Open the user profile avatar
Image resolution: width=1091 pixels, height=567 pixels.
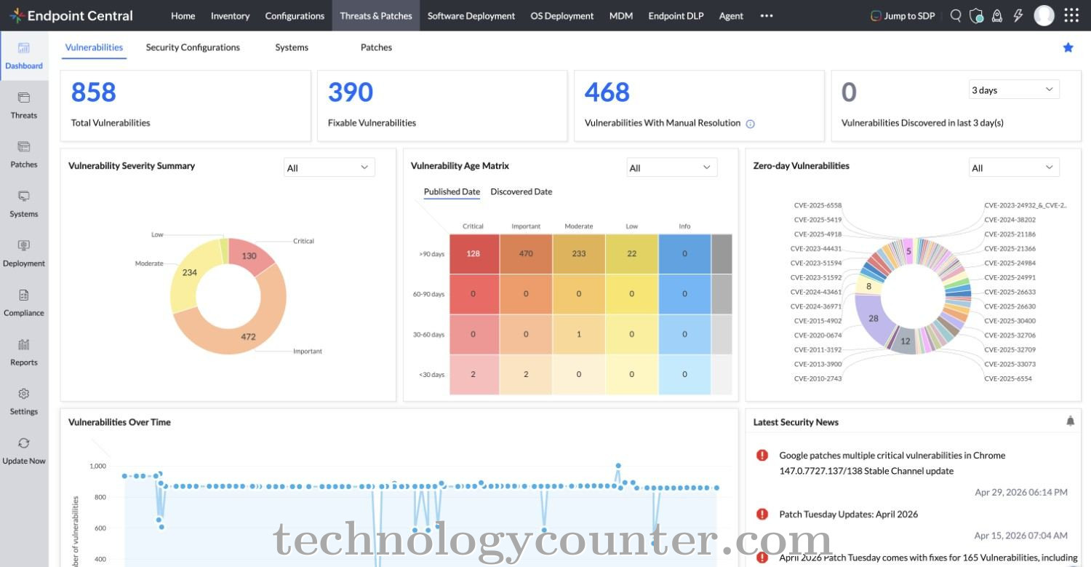[1044, 15]
